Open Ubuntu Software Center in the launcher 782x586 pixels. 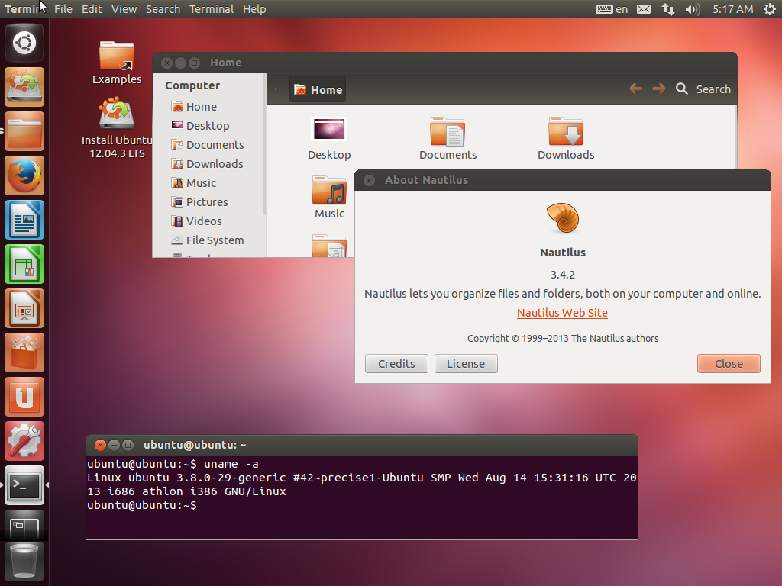point(24,353)
